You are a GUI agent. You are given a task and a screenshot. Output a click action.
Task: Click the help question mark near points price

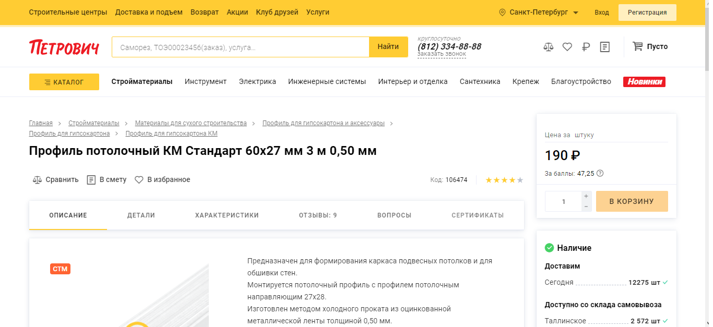coord(600,173)
